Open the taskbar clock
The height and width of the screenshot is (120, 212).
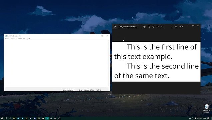click(204, 118)
